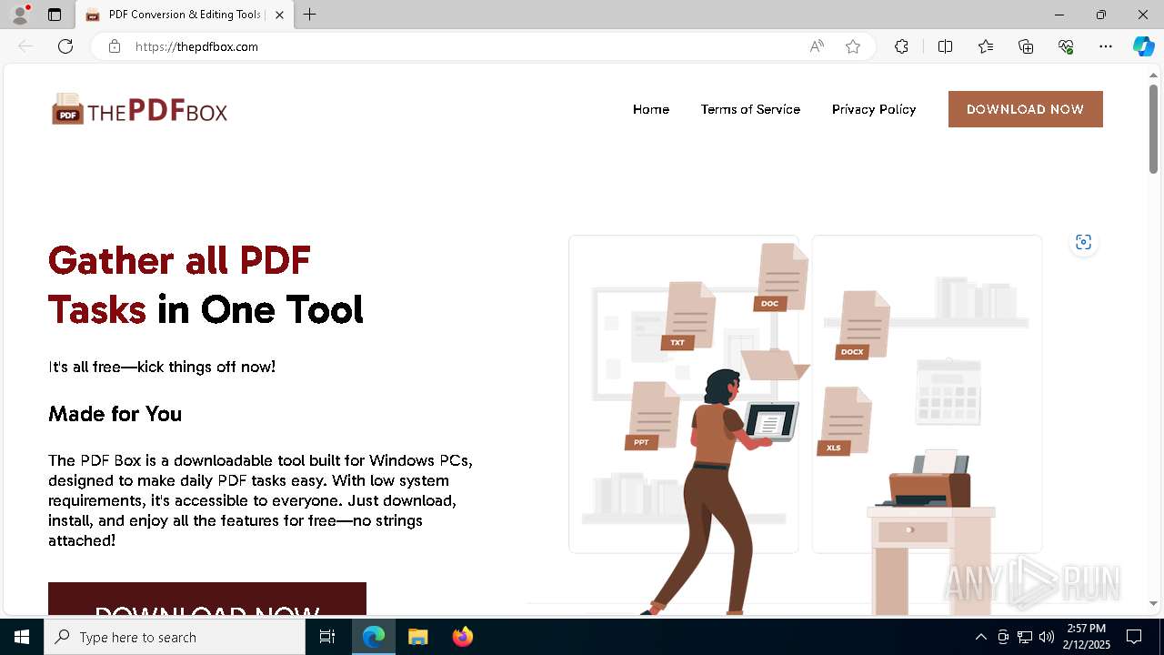
Task: Click The PDF Box logo
Action: (x=139, y=109)
